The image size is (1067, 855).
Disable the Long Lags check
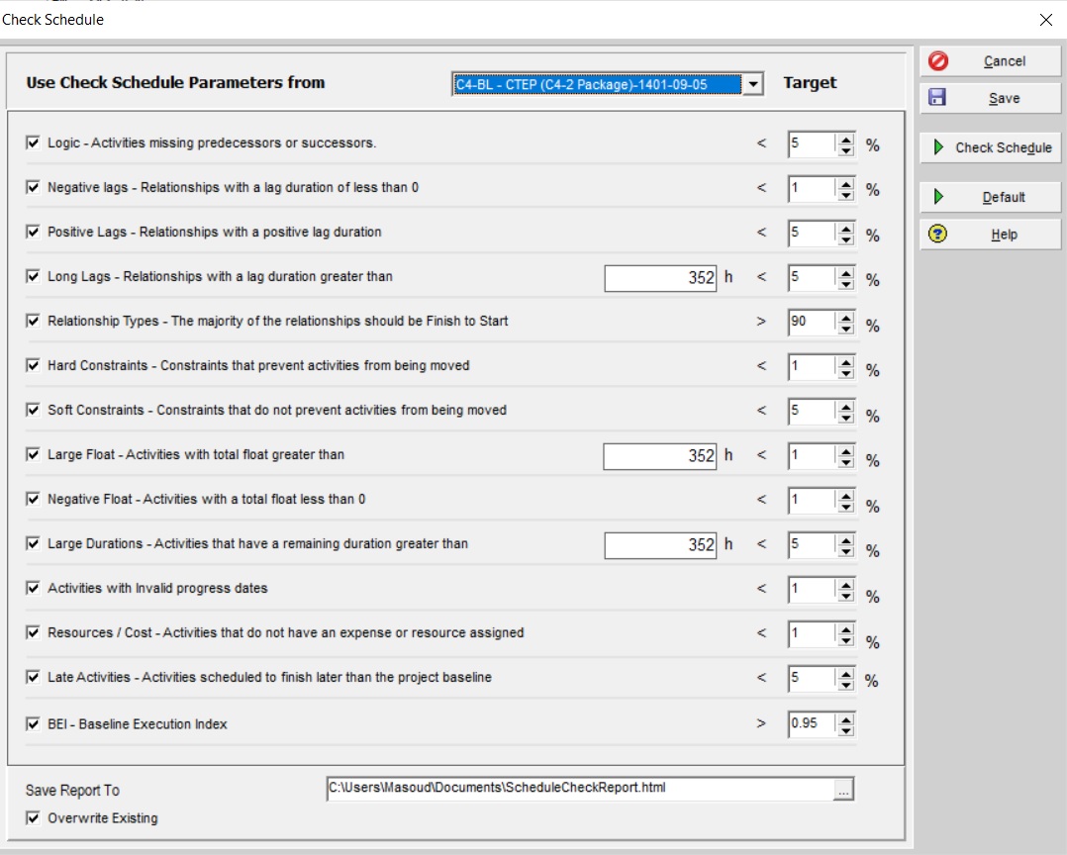point(33,276)
